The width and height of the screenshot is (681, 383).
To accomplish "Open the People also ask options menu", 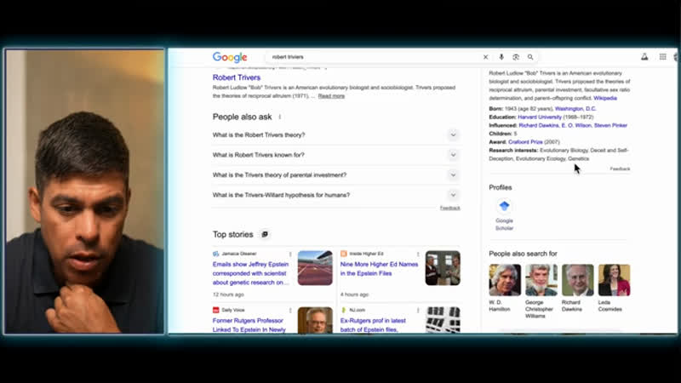I will [x=280, y=117].
